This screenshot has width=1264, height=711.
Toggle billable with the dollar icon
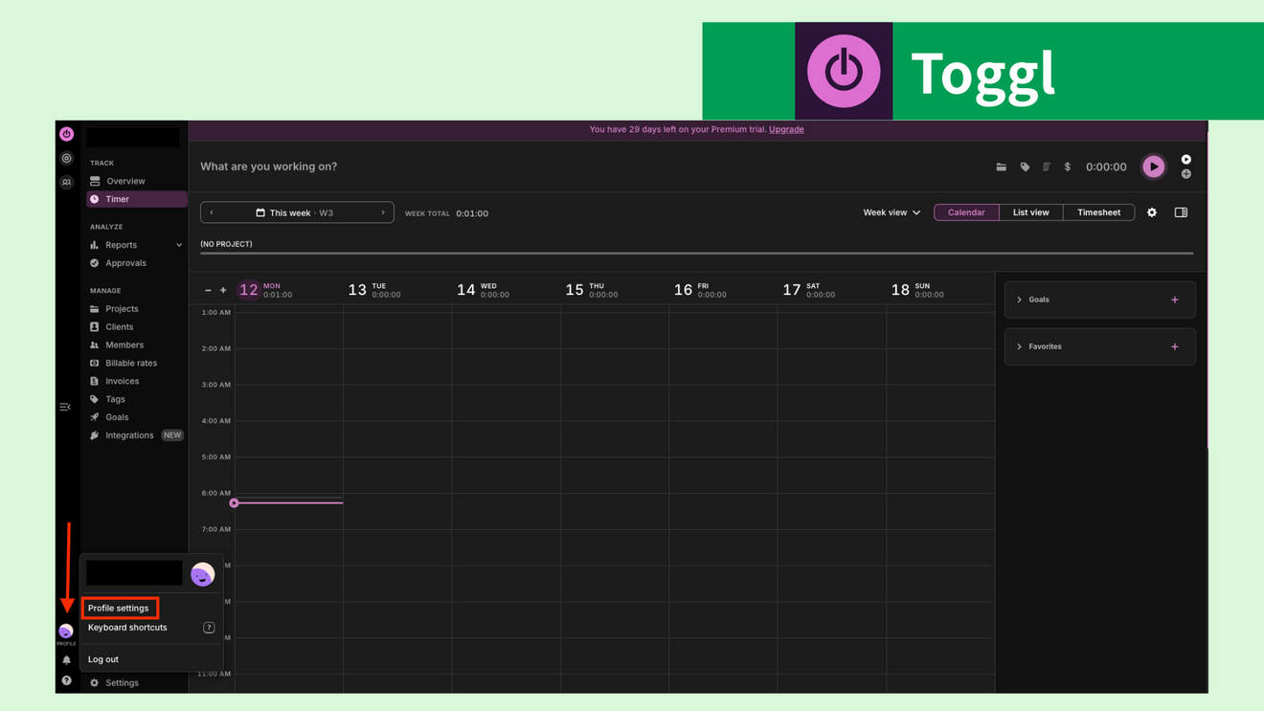pyautogui.click(x=1068, y=167)
